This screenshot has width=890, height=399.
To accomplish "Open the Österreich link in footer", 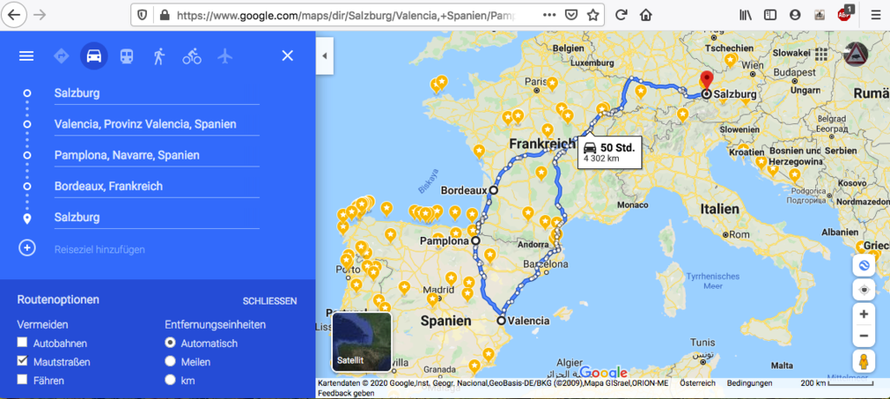I will pos(698,383).
